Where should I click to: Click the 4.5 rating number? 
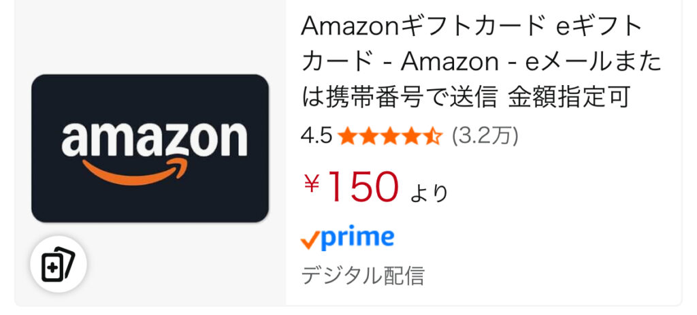point(316,136)
